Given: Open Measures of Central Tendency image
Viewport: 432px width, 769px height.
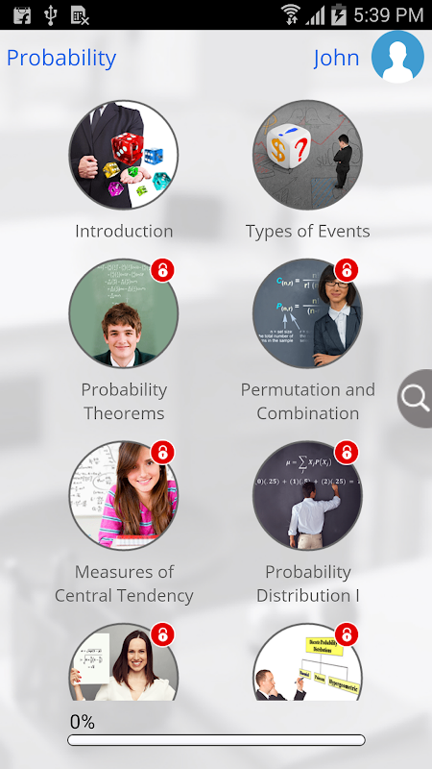Looking at the screenshot, I should click(124, 495).
